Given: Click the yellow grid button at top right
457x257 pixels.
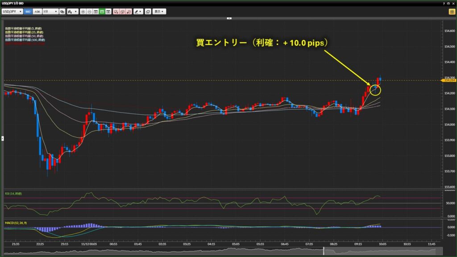Looking at the screenshot, I should pyautogui.click(x=452, y=11).
